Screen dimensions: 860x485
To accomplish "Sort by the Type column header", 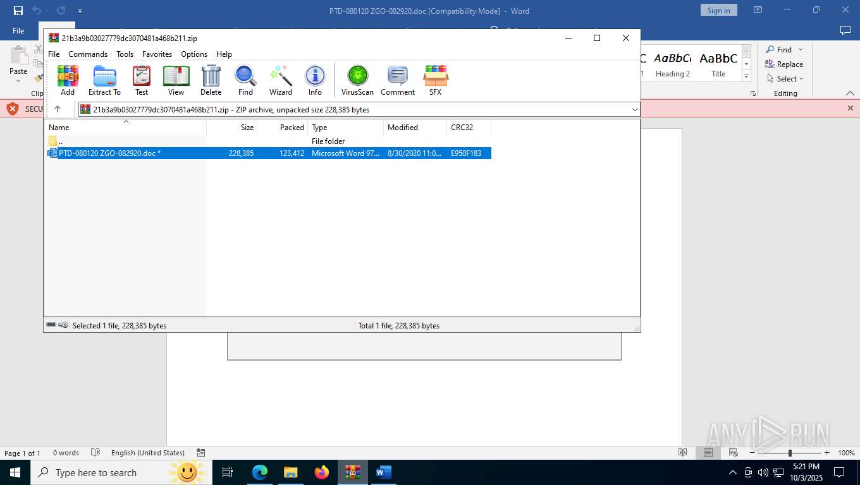I will pos(346,127).
